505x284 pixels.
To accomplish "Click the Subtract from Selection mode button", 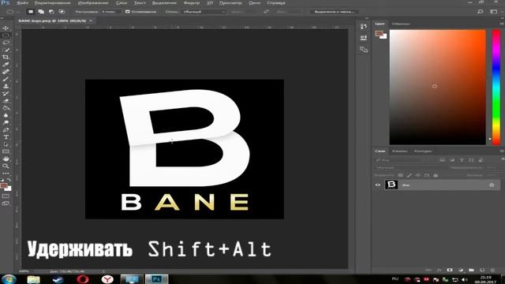I will point(51,12).
